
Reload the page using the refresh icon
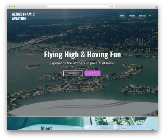pos(107,6)
